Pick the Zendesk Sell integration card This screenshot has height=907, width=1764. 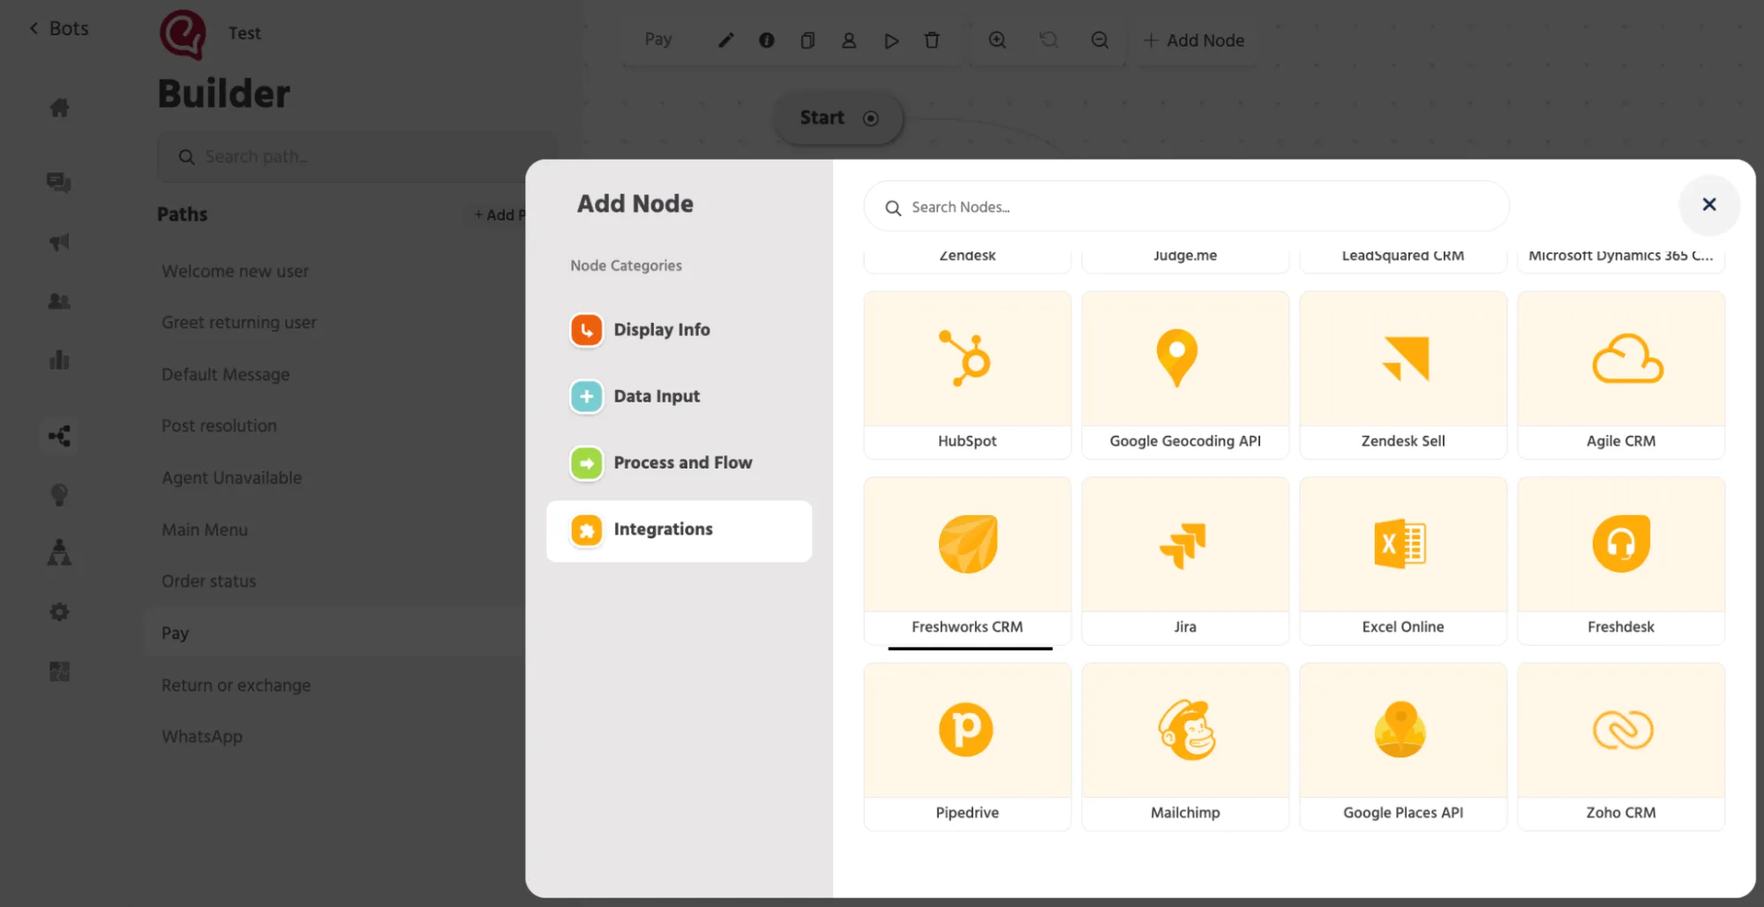pos(1403,375)
